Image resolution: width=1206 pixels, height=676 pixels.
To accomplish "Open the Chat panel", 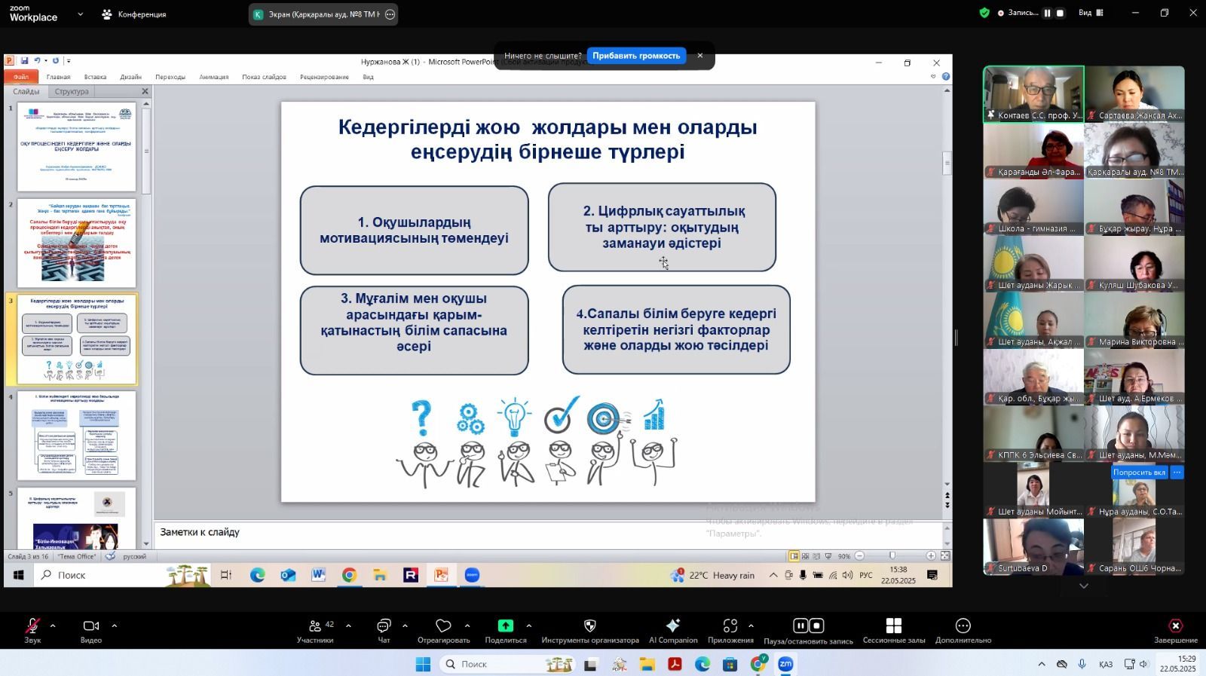I will tap(384, 626).
